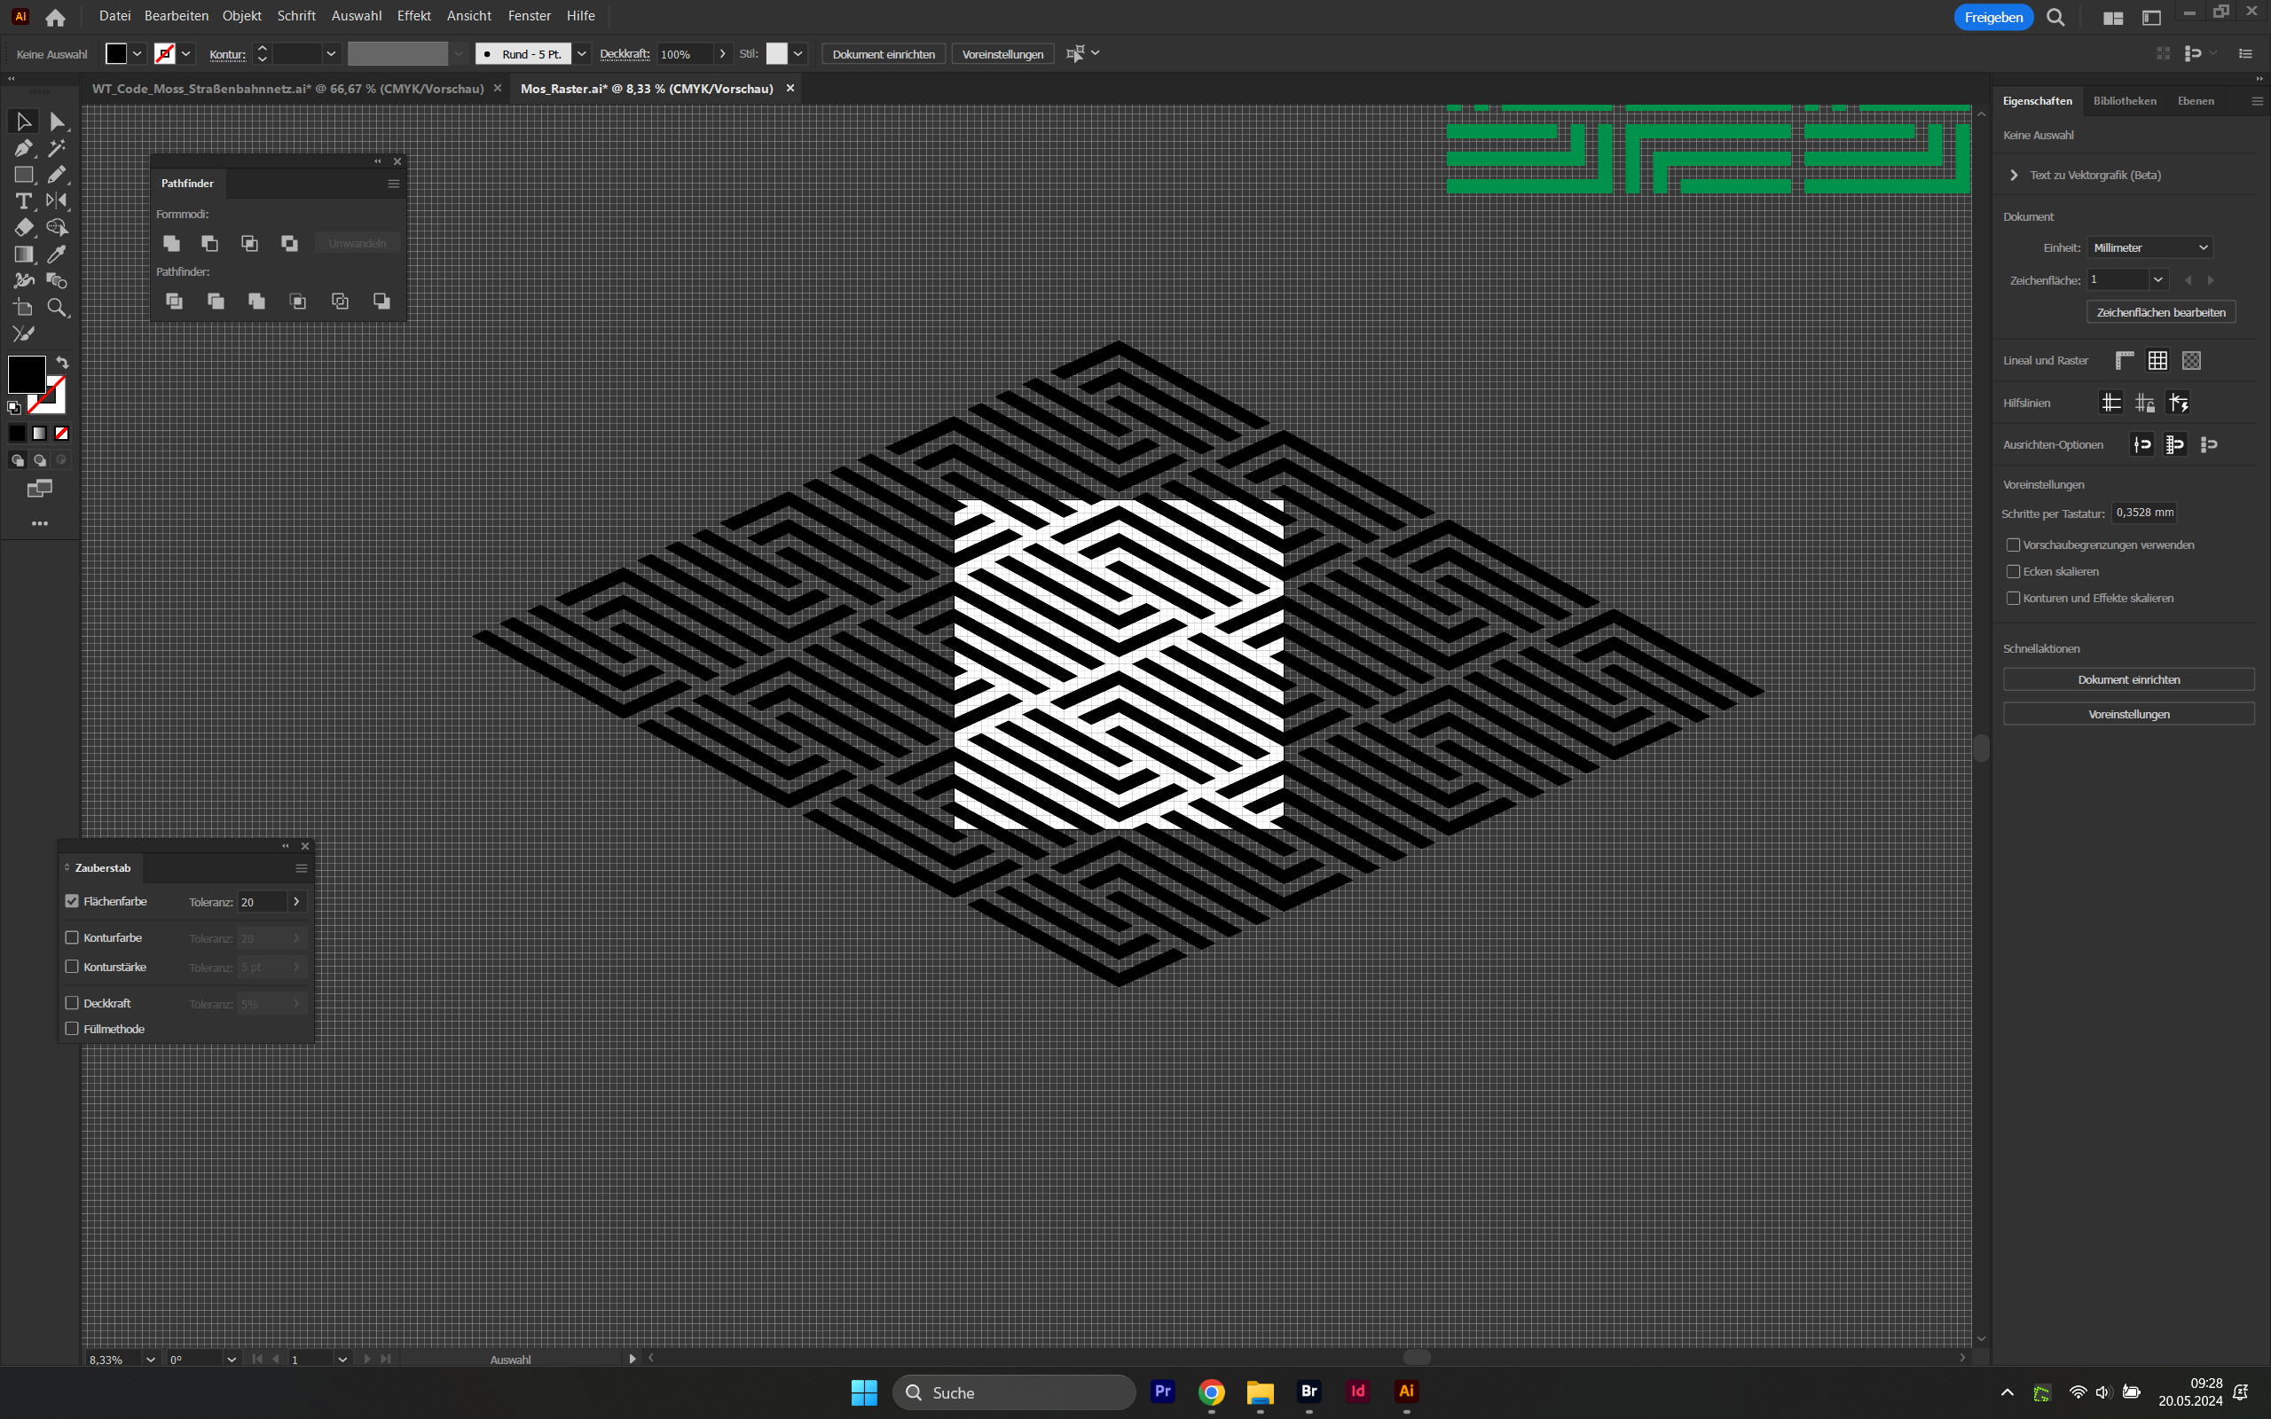Switch to the Ebenen tab
The height and width of the screenshot is (1419, 2271).
click(x=2195, y=100)
